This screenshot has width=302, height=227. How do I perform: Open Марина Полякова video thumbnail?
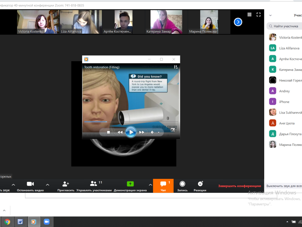(209, 22)
